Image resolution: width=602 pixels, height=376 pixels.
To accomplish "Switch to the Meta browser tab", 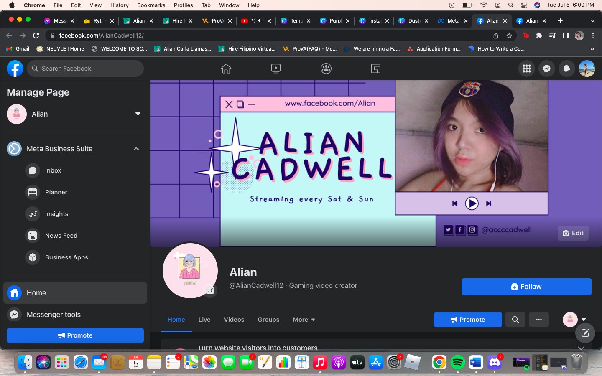I will [x=452, y=21].
